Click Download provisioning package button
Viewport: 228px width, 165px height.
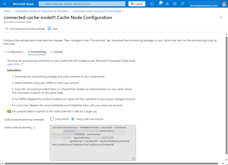[x=25, y=29]
